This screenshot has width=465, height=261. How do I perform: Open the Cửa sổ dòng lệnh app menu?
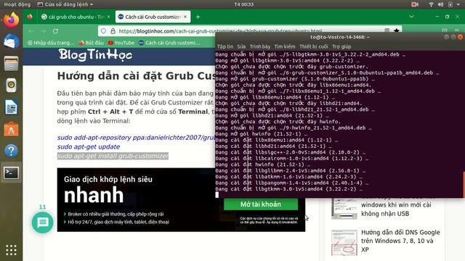[x=65, y=4]
